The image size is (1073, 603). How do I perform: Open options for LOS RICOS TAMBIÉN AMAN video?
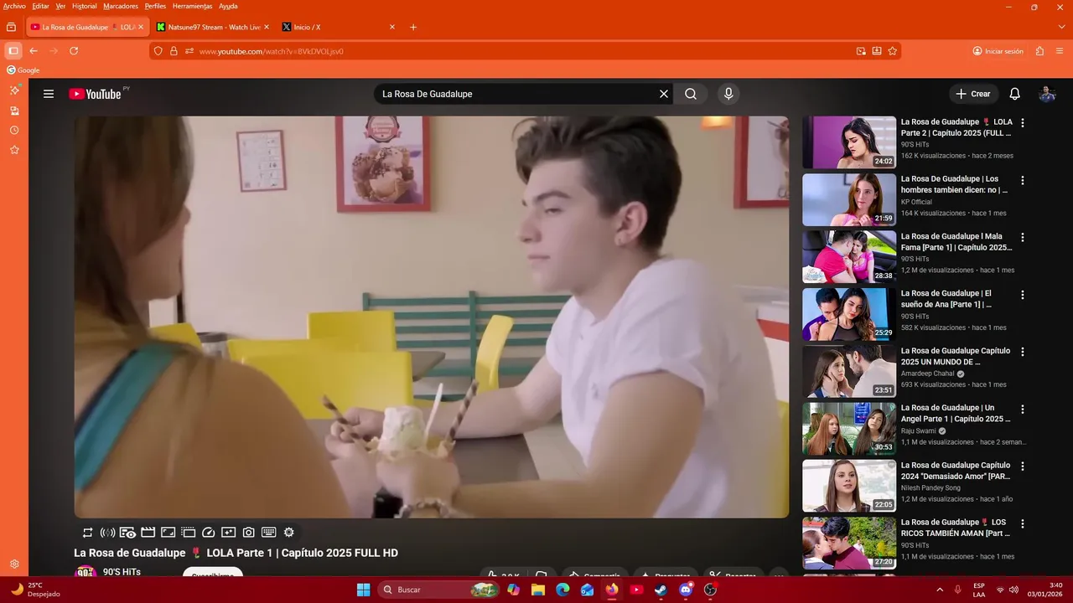pyautogui.click(x=1022, y=523)
